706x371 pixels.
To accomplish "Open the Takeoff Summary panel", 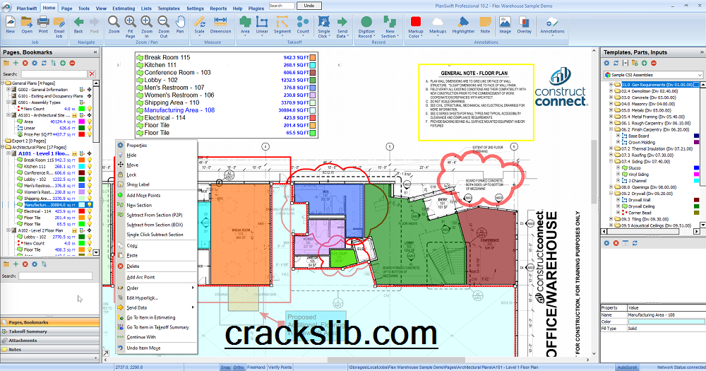I will coord(50,331).
